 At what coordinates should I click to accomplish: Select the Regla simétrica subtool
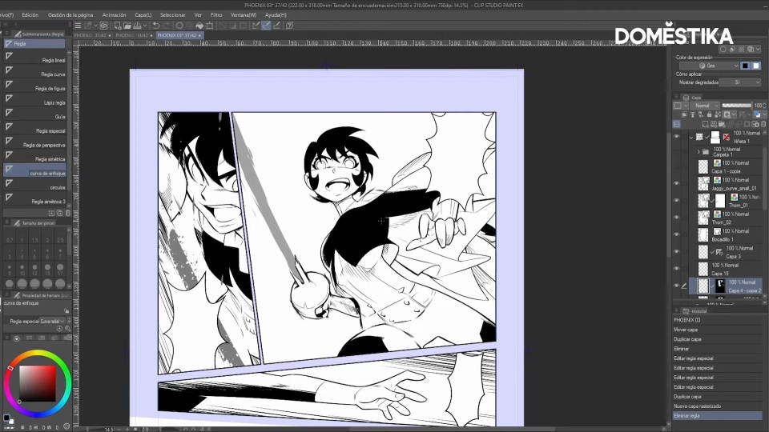(34, 157)
